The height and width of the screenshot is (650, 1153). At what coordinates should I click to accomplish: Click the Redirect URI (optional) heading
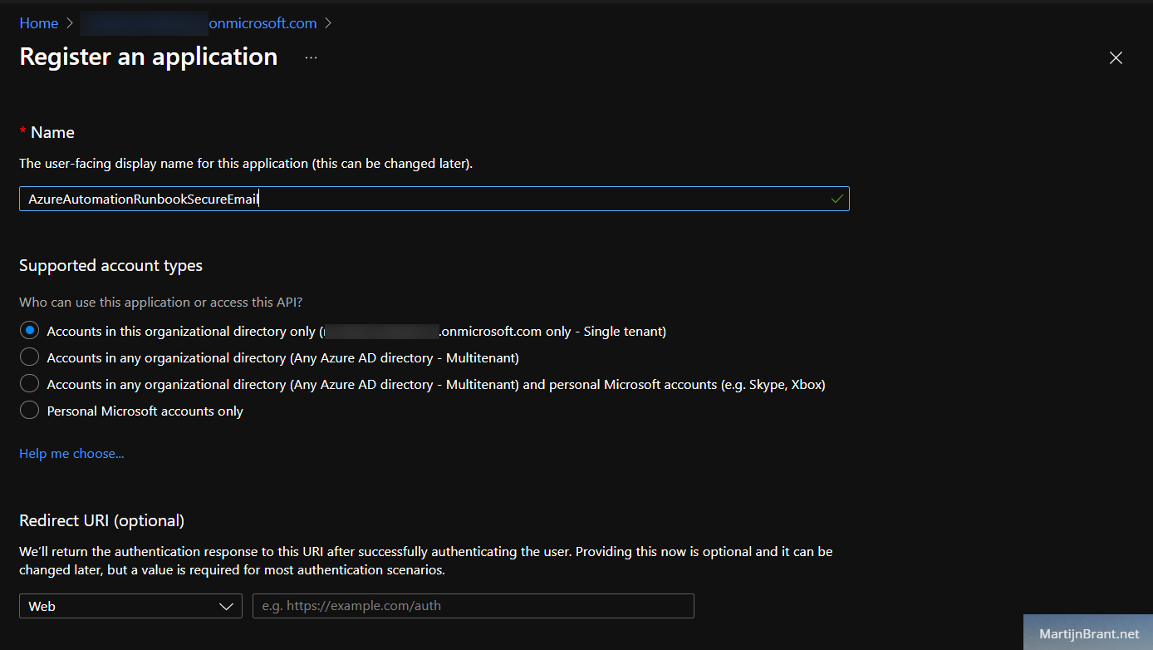tap(102, 520)
